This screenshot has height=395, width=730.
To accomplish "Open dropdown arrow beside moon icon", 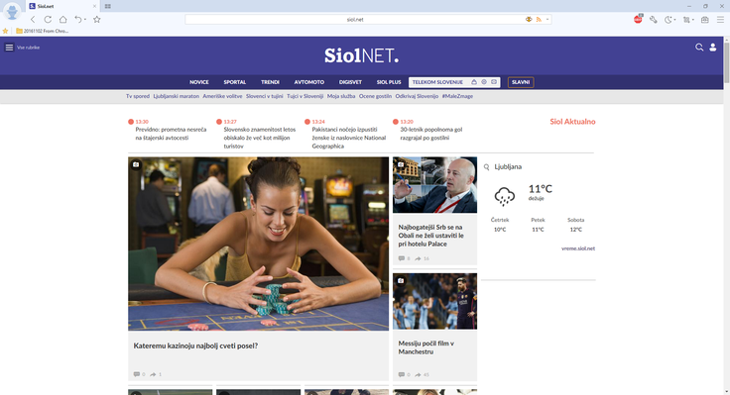I will pyautogui.click(x=674, y=20).
